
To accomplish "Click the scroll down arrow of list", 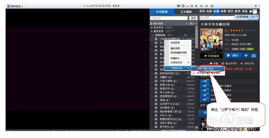I will [x=197, y=127].
